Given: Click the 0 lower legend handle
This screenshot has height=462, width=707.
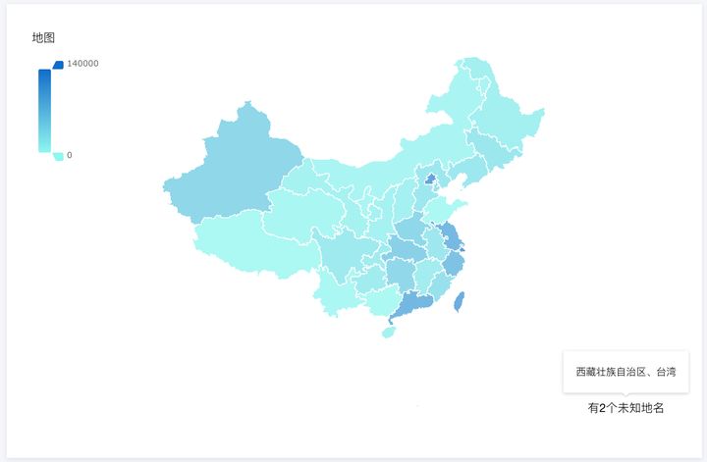Looking at the screenshot, I should pyautogui.click(x=58, y=156).
